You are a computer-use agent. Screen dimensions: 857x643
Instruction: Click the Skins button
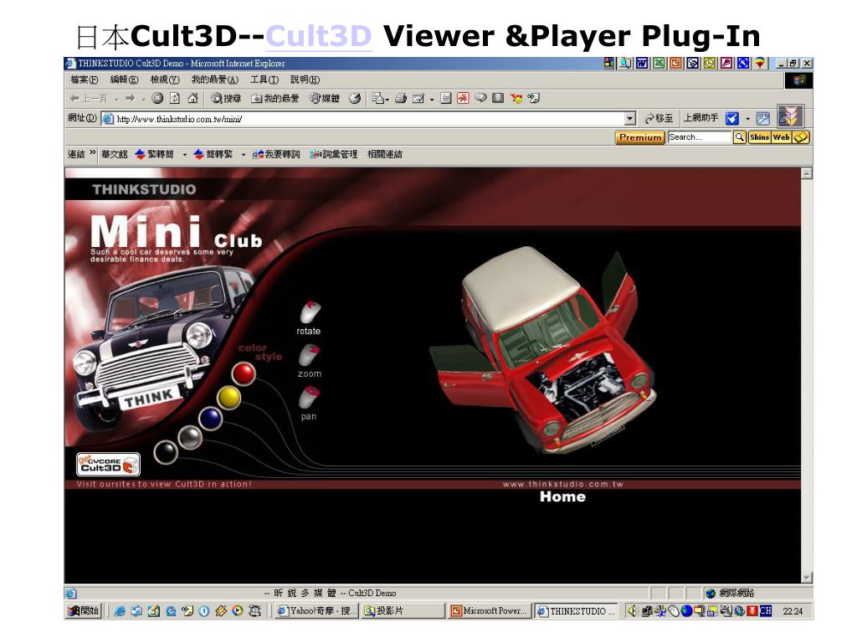click(759, 137)
